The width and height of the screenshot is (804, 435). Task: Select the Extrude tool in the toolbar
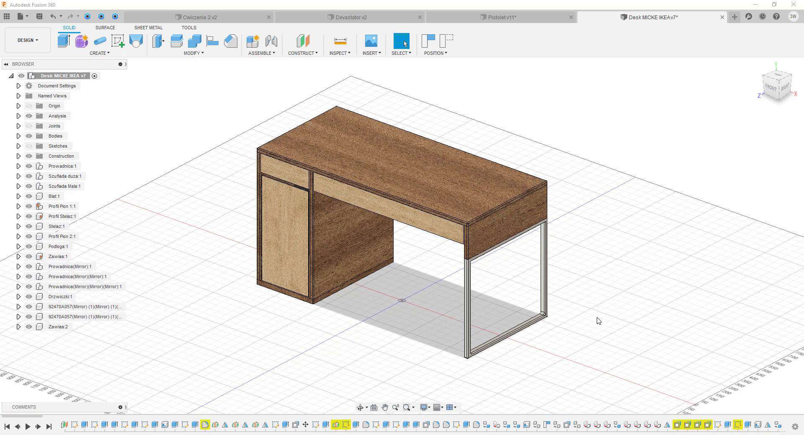(63, 41)
